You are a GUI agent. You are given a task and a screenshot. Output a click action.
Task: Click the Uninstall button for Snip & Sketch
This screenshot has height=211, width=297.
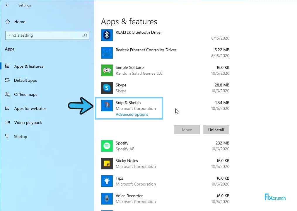click(x=216, y=130)
